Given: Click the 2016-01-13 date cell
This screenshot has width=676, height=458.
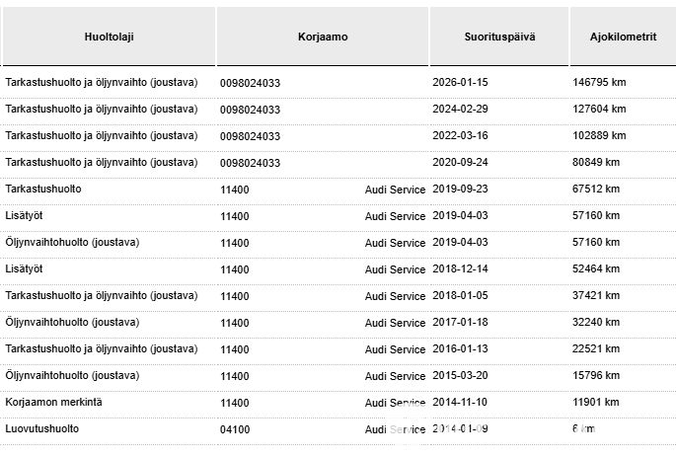Looking at the screenshot, I should point(460,349).
